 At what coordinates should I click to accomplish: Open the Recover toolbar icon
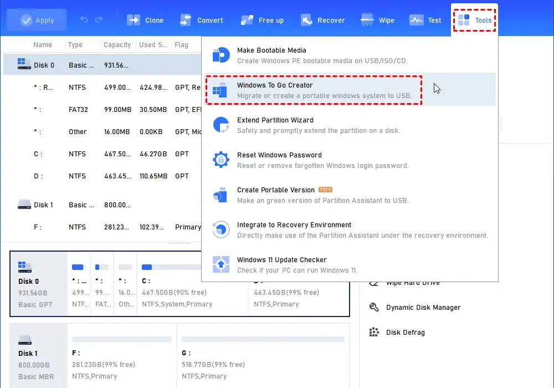tap(306, 20)
